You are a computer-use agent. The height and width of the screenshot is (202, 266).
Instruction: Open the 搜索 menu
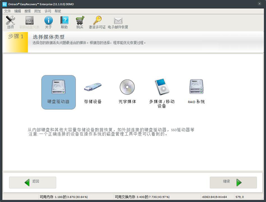pyautogui.click(x=27, y=11)
